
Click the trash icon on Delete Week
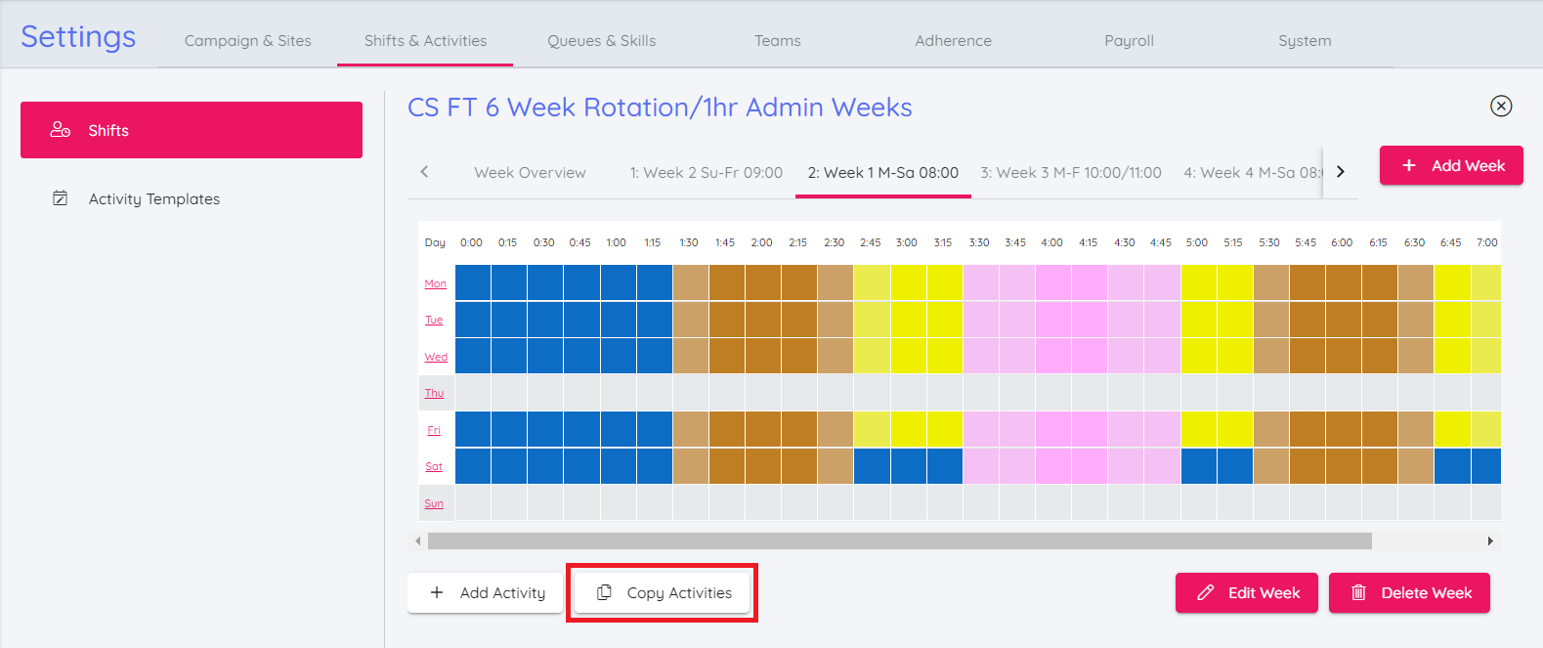(1358, 592)
